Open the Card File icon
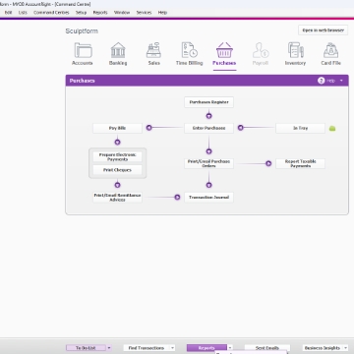The image size is (354, 354). 330,50
